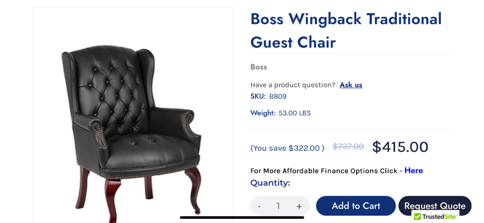Screen dimensions: 484x223
Task: Click the crossed-out $737.00 original price
Action: click(348, 147)
